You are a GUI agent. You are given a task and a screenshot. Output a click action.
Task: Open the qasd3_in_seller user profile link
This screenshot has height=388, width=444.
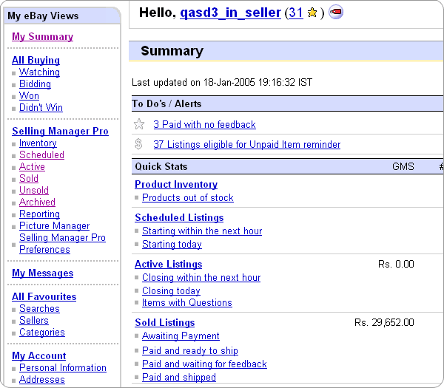click(230, 13)
